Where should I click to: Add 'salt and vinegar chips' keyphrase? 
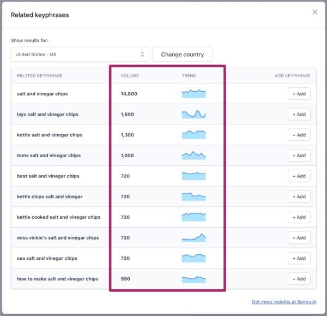coord(299,94)
